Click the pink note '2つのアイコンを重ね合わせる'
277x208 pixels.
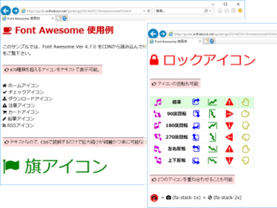[192, 180]
